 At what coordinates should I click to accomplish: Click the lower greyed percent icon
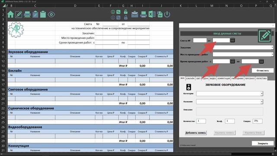pos(118,17)
